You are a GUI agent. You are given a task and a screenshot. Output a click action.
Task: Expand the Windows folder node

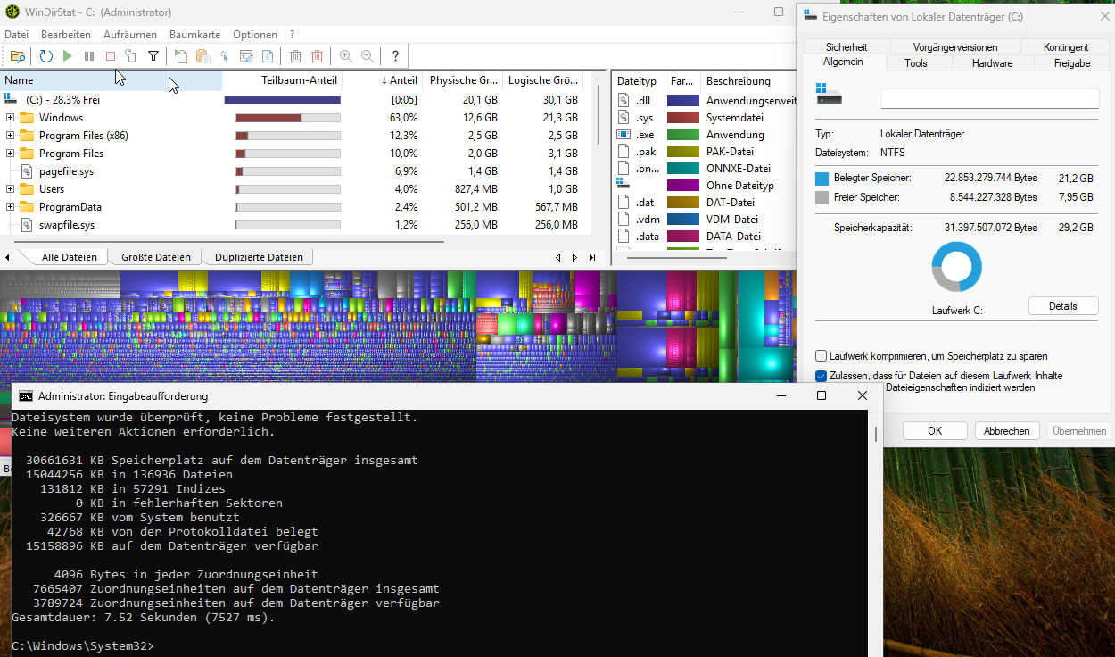point(10,117)
